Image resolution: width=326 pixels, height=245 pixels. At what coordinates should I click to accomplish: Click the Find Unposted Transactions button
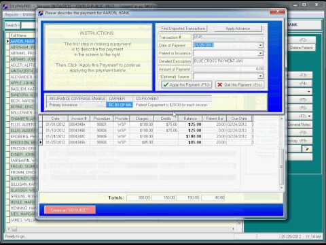pyautogui.click(x=183, y=29)
